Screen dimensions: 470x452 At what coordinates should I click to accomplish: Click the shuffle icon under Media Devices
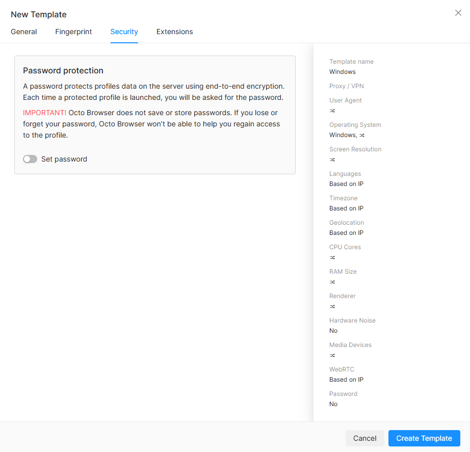(x=332, y=356)
